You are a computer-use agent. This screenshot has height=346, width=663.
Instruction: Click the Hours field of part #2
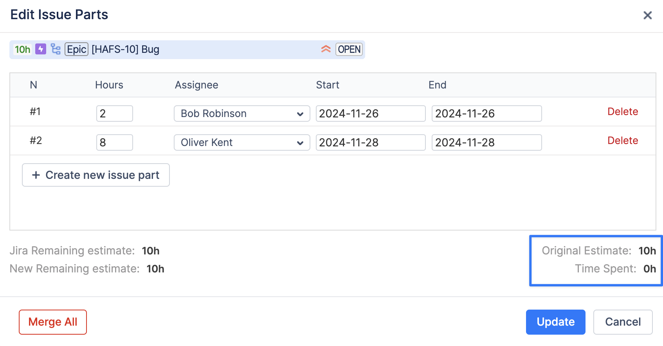pos(114,142)
